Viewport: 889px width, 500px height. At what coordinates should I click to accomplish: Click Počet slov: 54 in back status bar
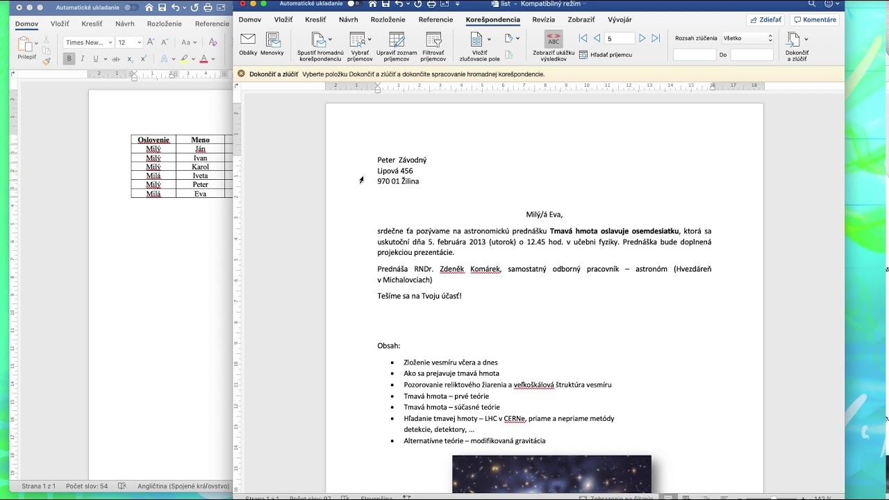[x=87, y=486]
